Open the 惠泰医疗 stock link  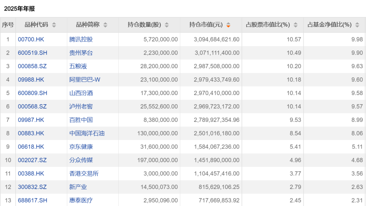81,200
